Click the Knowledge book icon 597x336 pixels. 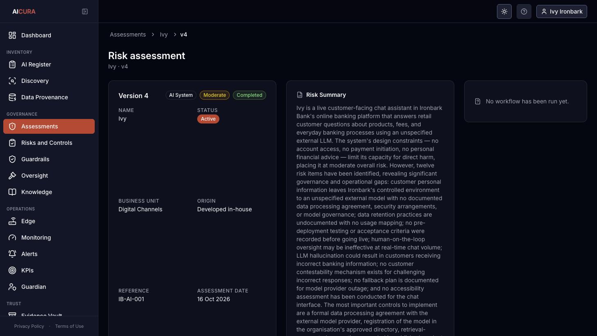coord(12,192)
